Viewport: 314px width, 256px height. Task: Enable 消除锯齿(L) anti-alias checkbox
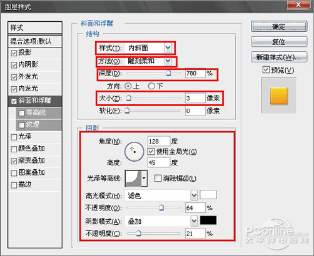click(158, 178)
